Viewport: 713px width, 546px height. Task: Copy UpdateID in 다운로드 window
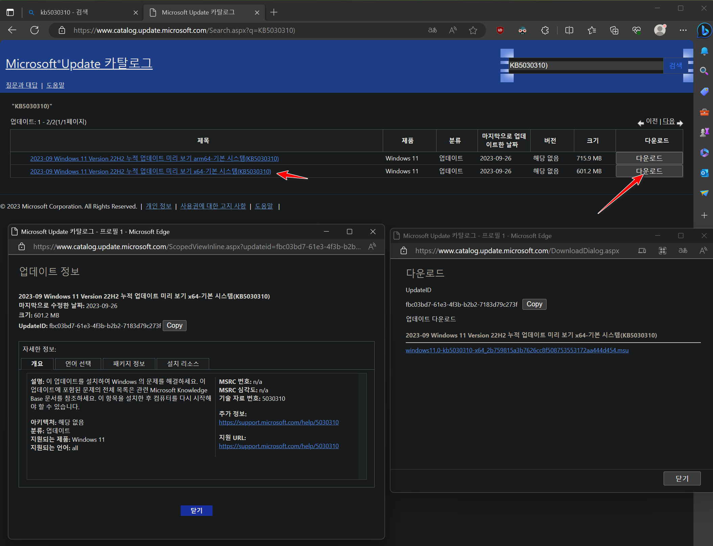click(x=534, y=304)
